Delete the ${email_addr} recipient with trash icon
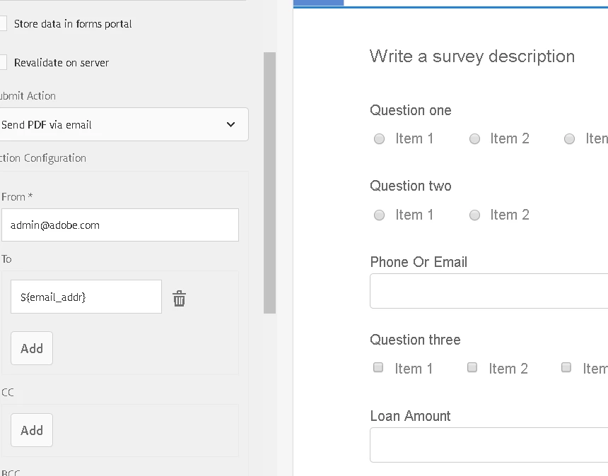 point(180,298)
